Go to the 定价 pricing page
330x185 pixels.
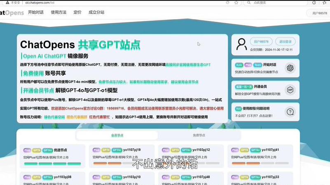(77, 12)
